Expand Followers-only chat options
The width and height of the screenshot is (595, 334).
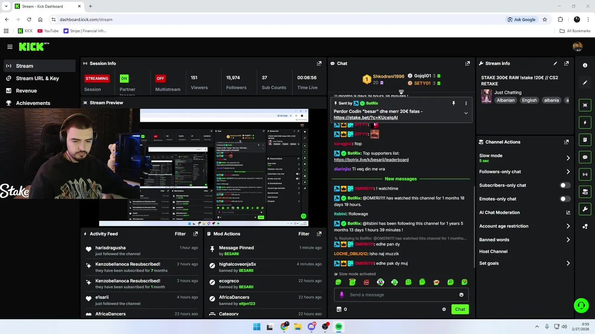click(x=568, y=172)
